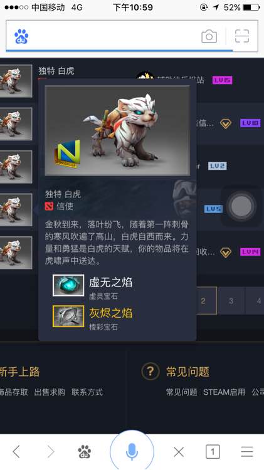
Task: Open the hamburger menu in bottom bar
Action: (x=247, y=452)
